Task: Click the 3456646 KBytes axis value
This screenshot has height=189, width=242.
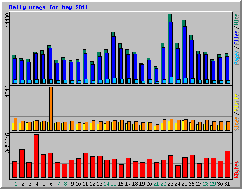Action: (x=7, y=143)
